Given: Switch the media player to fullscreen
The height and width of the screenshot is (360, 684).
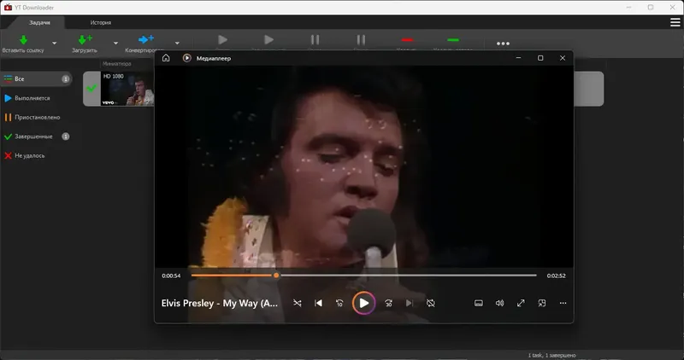Looking at the screenshot, I should [x=521, y=303].
